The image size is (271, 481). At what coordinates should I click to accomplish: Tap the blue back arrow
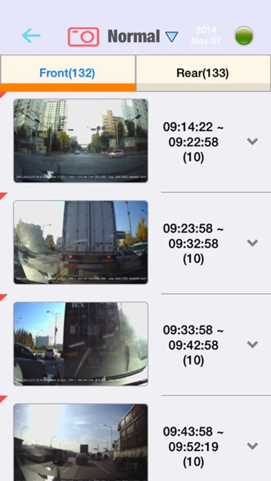pos(31,36)
